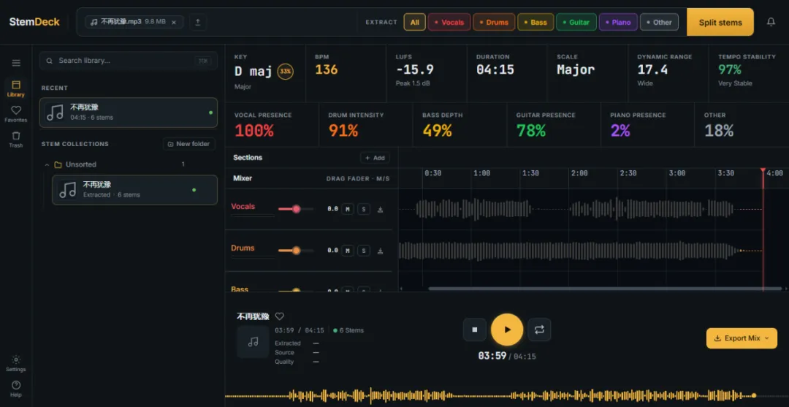This screenshot has width=789, height=407.
Task: Open the Help page
Action: [x=16, y=389]
